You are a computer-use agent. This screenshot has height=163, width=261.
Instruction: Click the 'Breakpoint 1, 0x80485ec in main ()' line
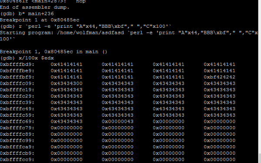tap(54, 52)
